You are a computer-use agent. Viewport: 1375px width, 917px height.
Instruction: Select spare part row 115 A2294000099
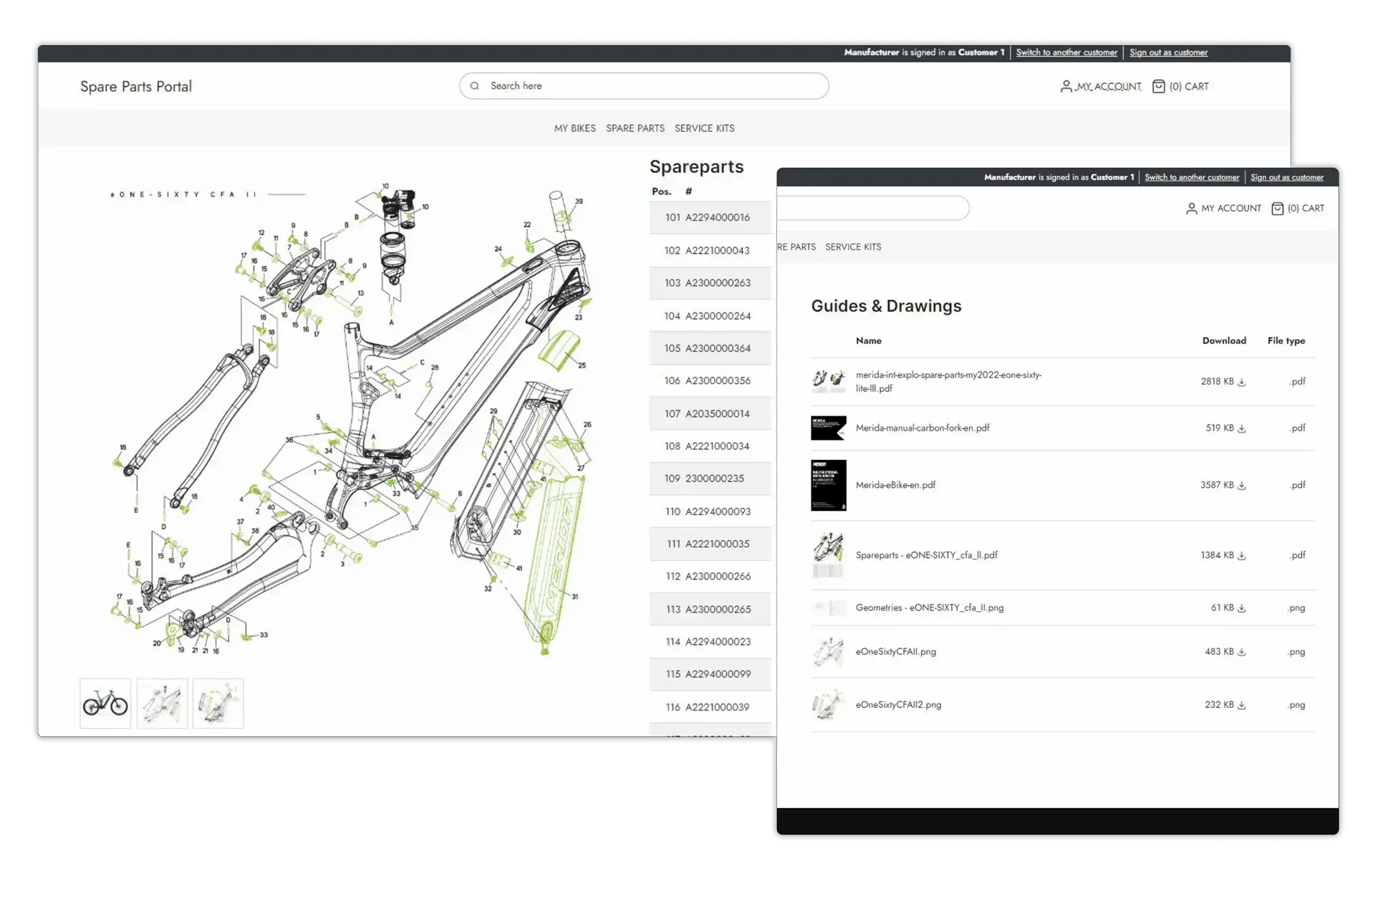710,674
